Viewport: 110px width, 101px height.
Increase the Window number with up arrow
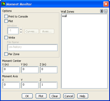[x=21, y=29]
